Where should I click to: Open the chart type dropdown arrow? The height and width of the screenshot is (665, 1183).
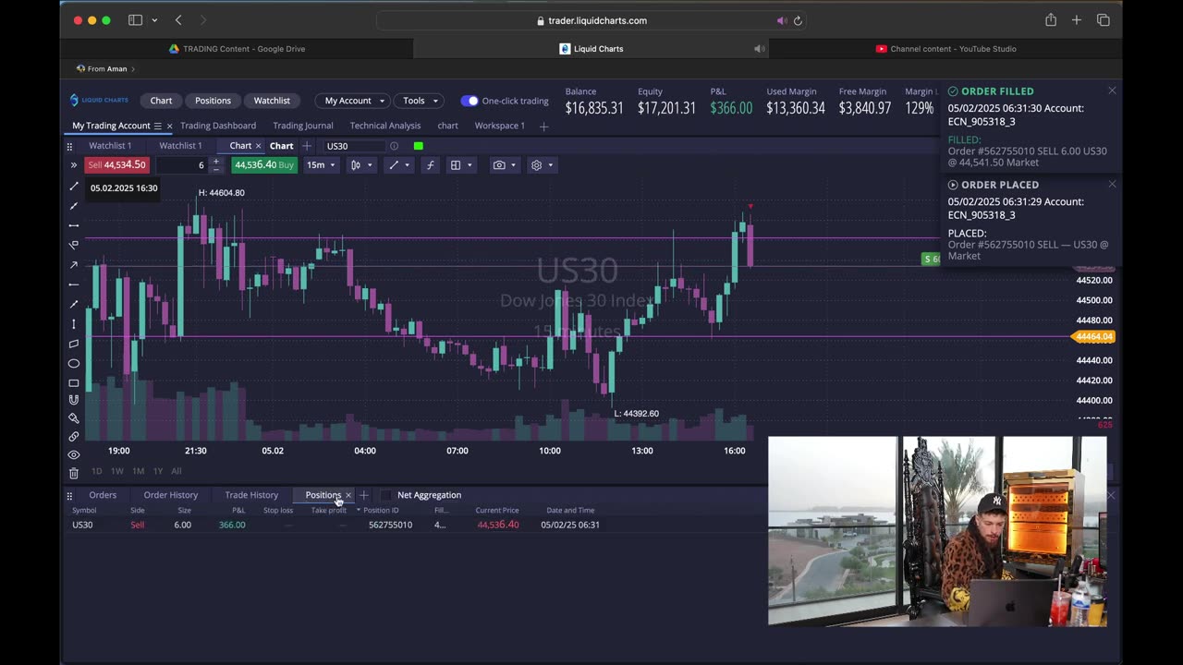pos(370,165)
